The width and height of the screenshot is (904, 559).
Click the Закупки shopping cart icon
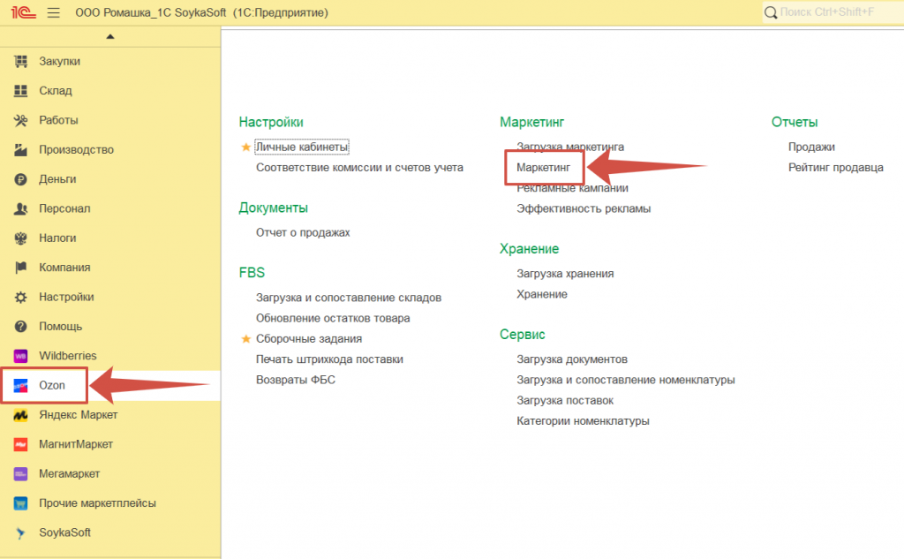click(22, 61)
